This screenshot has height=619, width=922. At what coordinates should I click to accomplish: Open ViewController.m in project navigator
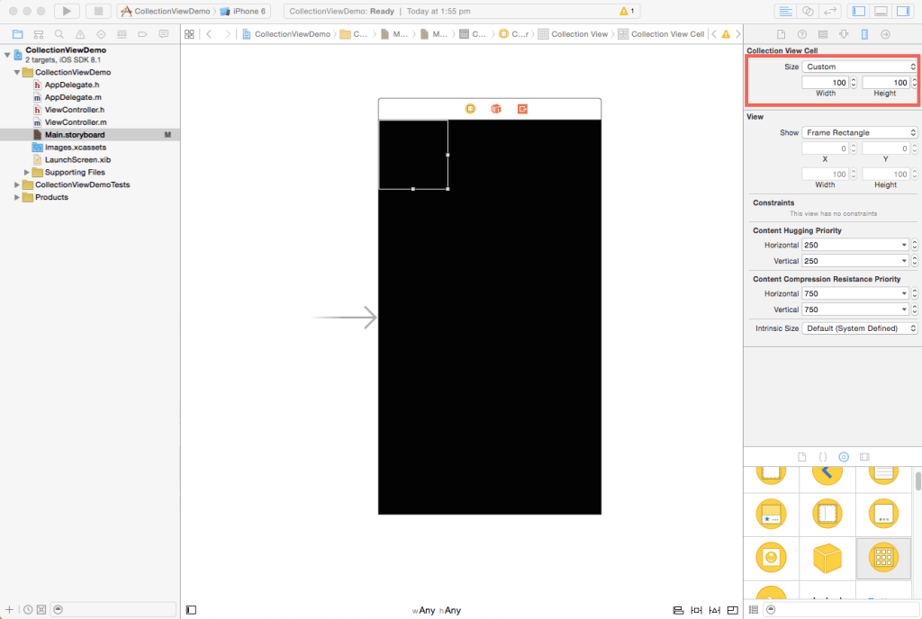pos(76,121)
